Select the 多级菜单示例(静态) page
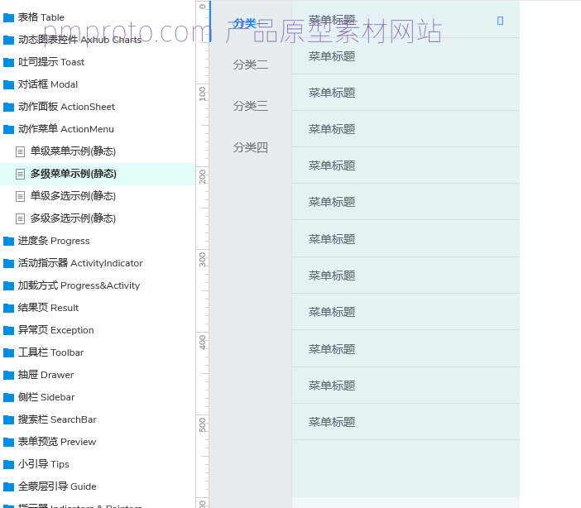The width and height of the screenshot is (581, 508). click(73, 174)
